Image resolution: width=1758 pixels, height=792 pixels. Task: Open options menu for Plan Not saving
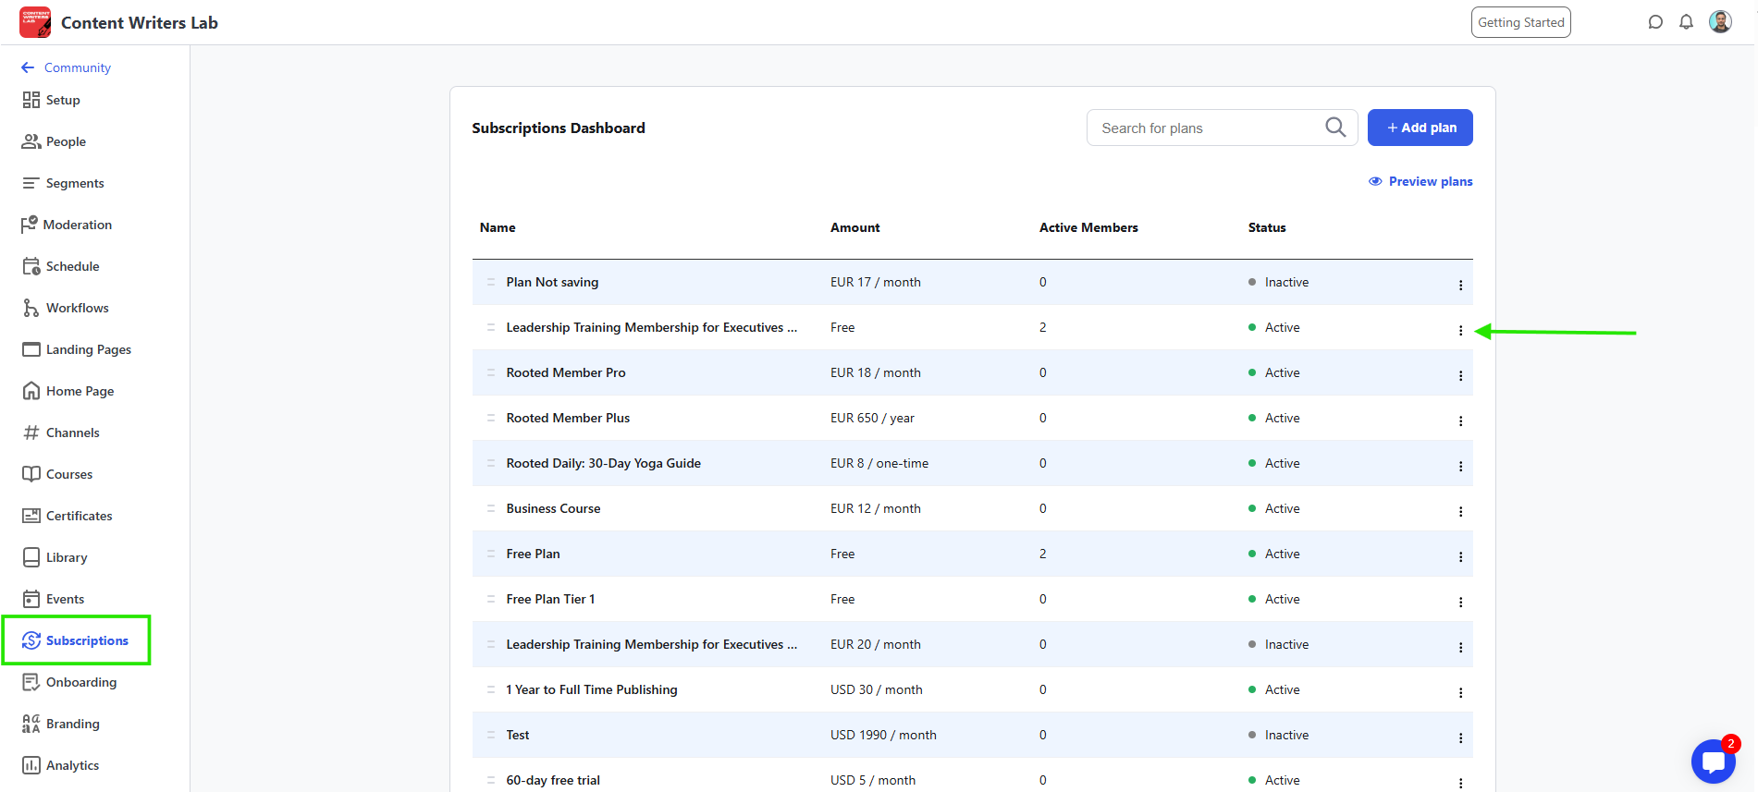[x=1460, y=285]
